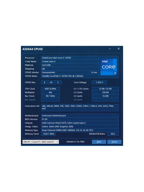The image size is (144, 192).
Task: Click the Memory Type value DDR4-2667 SDRAM
Action: tap(80, 130)
